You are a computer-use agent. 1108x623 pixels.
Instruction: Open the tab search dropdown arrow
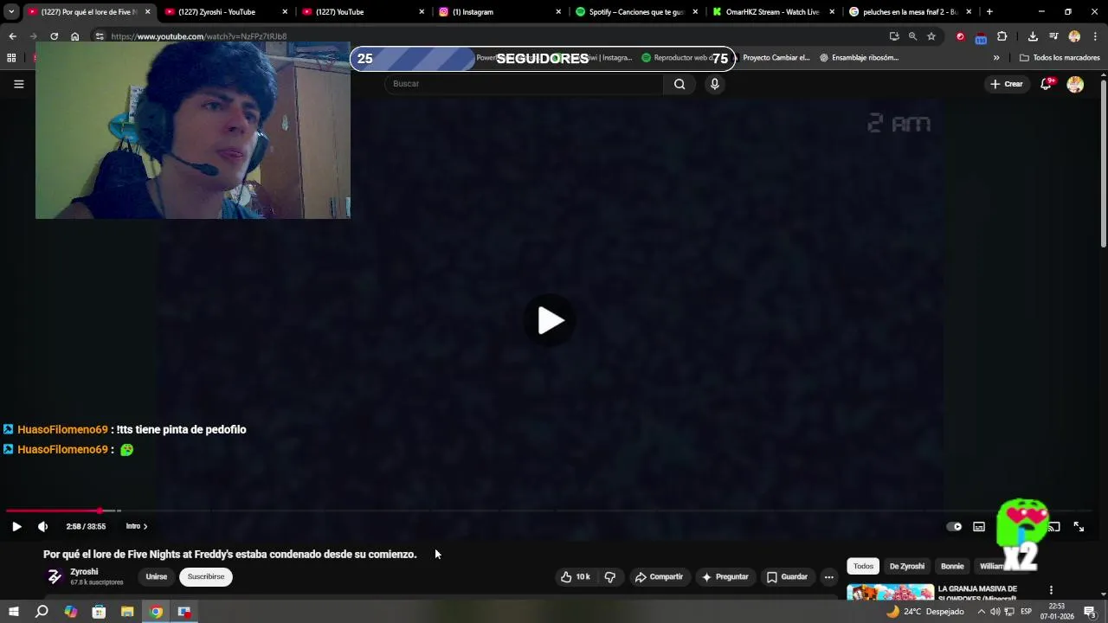point(11,12)
